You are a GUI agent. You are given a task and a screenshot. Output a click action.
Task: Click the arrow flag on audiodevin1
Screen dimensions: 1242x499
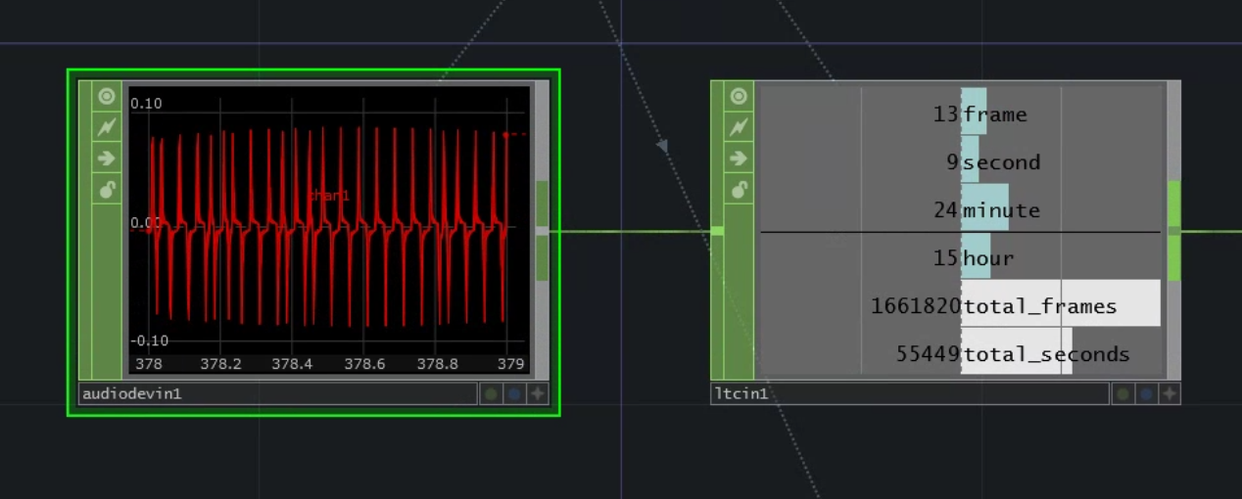[x=107, y=159]
